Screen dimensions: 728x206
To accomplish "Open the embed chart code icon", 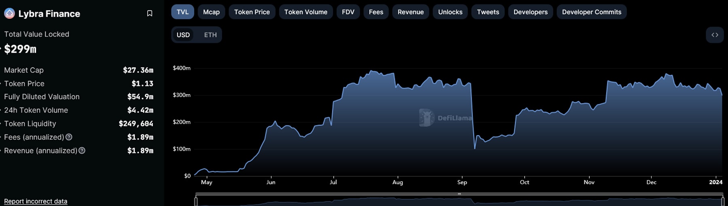I will [715, 35].
